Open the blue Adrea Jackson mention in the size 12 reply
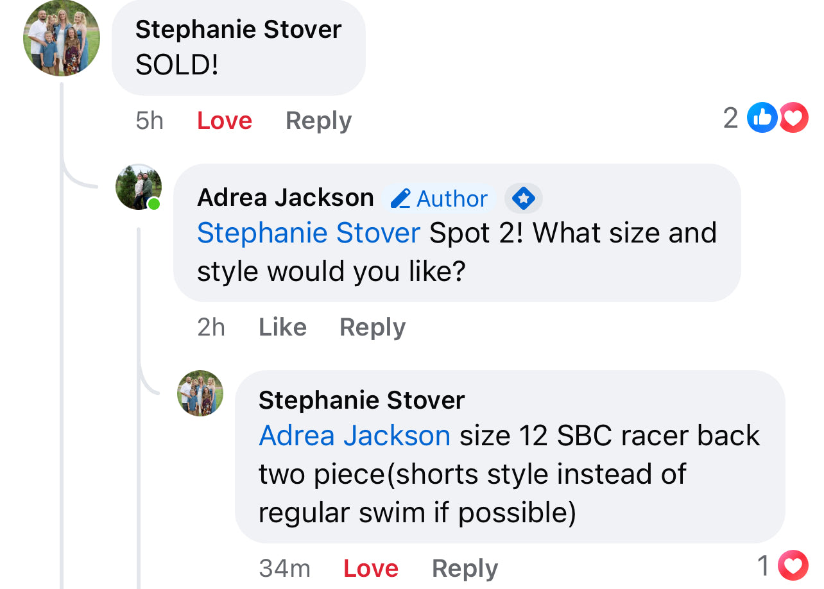The height and width of the screenshot is (589, 824). point(354,436)
